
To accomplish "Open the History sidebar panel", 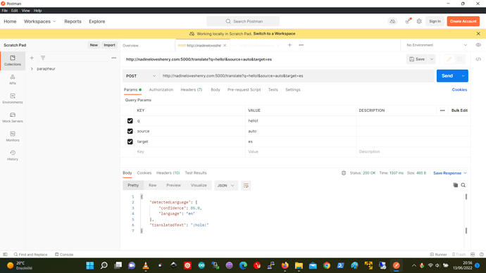I will pyautogui.click(x=13, y=155).
